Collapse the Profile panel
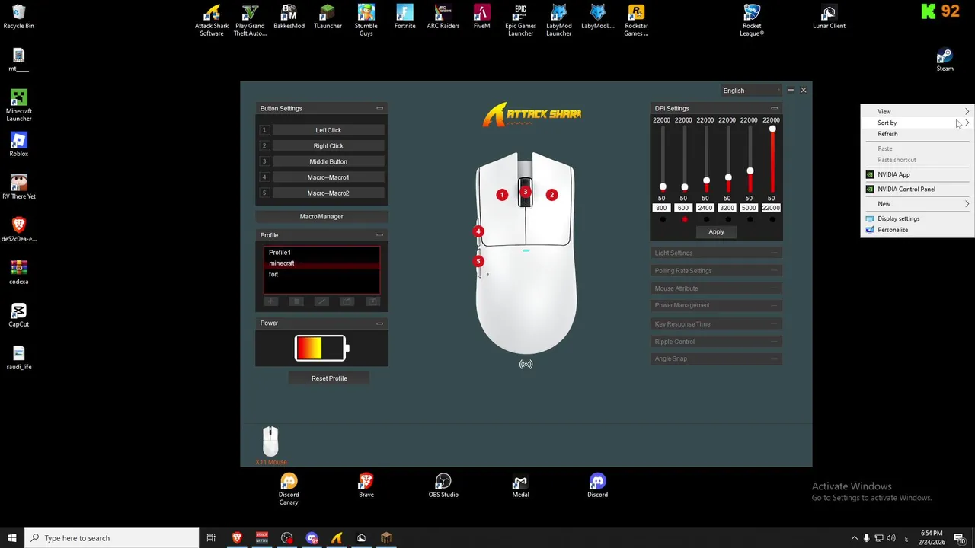975x548 pixels. 379,235
